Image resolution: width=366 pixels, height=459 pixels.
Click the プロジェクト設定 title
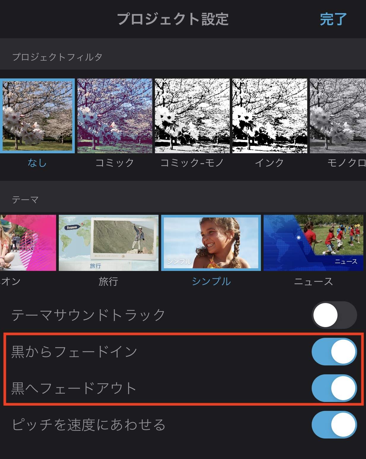pyautogui.click(x=173, y=19)
